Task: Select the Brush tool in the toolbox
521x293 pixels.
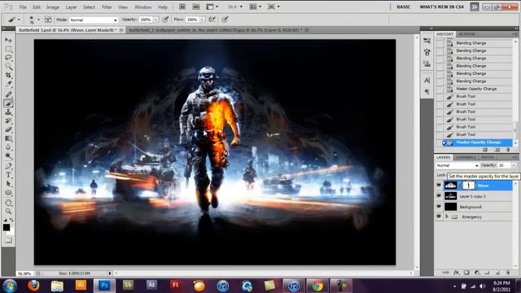Action: point(8,103)
